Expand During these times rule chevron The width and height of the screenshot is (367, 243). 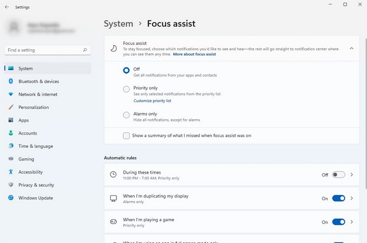(x=352, y=175)
